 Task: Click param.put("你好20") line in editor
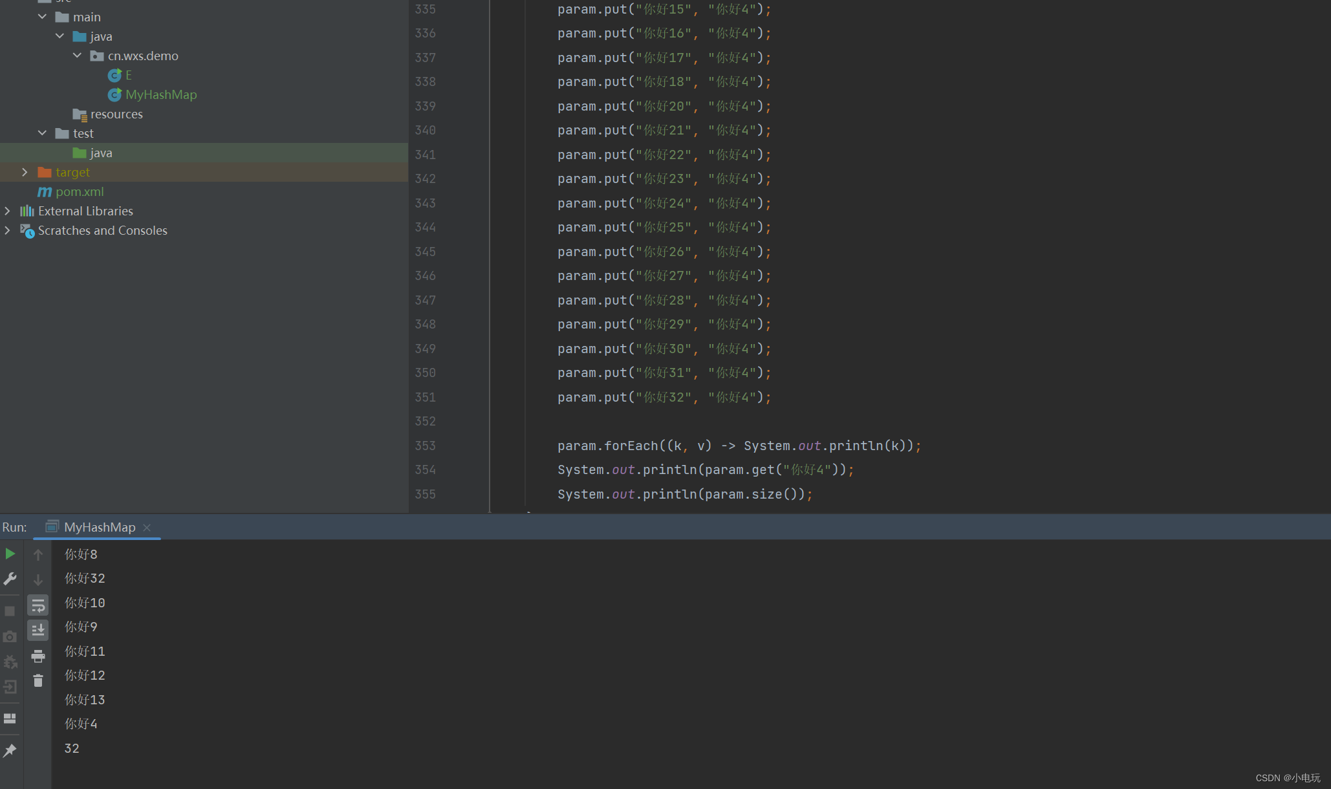pos(664,106)
